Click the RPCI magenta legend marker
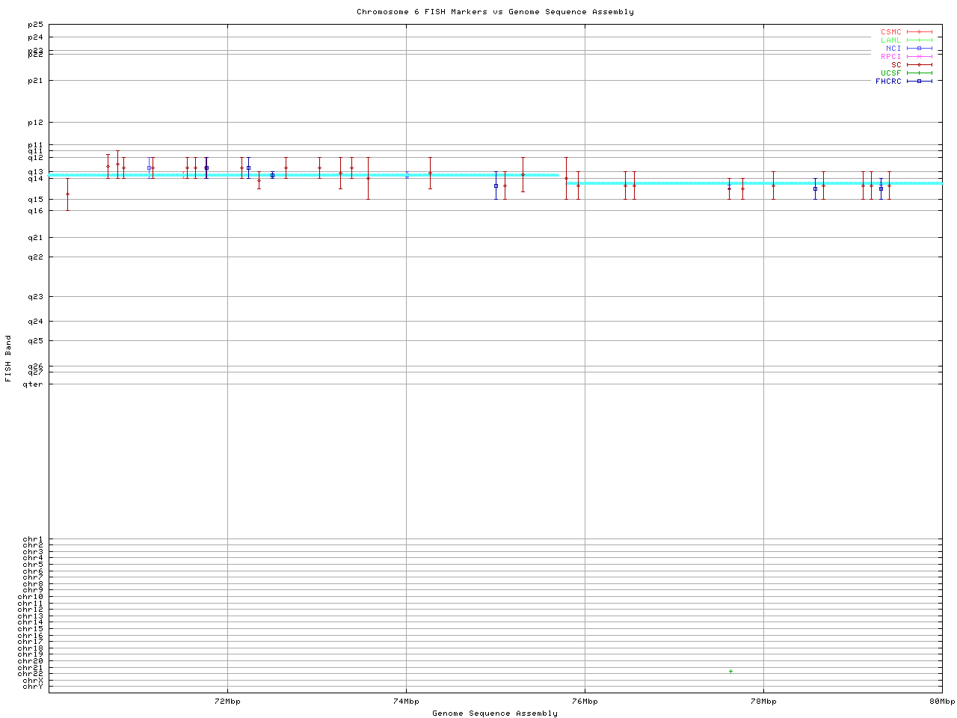Image resolution: width=957 pixels, height=718 pixels. point(919,57)
